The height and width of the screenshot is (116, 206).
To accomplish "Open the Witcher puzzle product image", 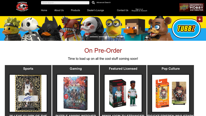I will pyautogui.click(x=76, y=93).
